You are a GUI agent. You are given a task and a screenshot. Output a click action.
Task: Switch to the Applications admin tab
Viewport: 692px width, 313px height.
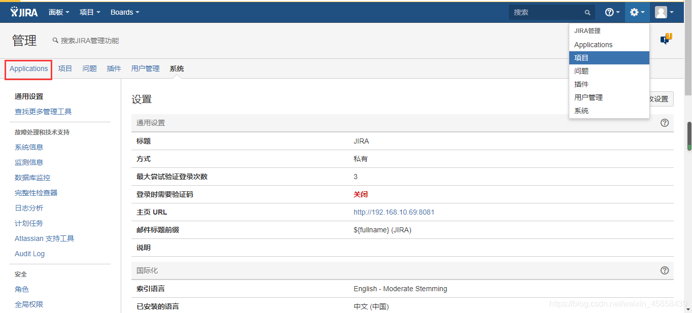(x=29, y=68)
